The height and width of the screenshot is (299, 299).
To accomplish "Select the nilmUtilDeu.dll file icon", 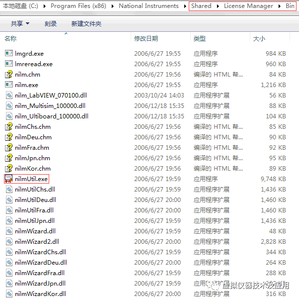I will tap(9, 199).
